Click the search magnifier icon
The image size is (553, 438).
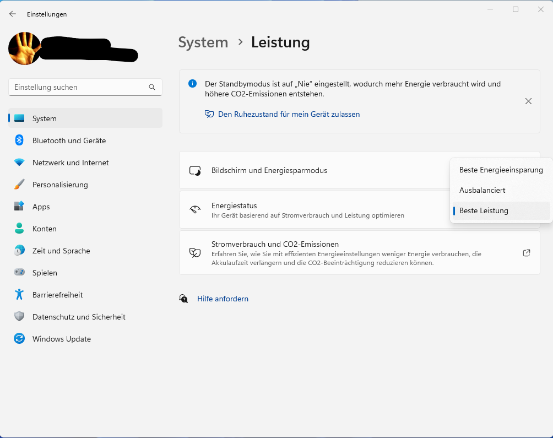point(152,87)
